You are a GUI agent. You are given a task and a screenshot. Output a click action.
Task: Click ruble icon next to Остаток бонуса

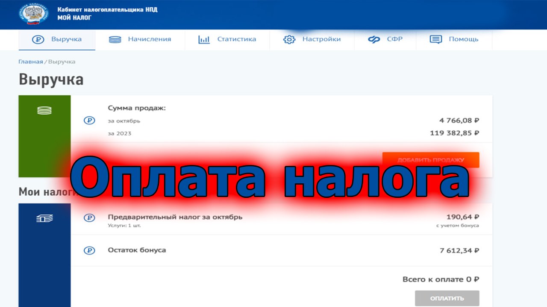(x=89, y=250)
